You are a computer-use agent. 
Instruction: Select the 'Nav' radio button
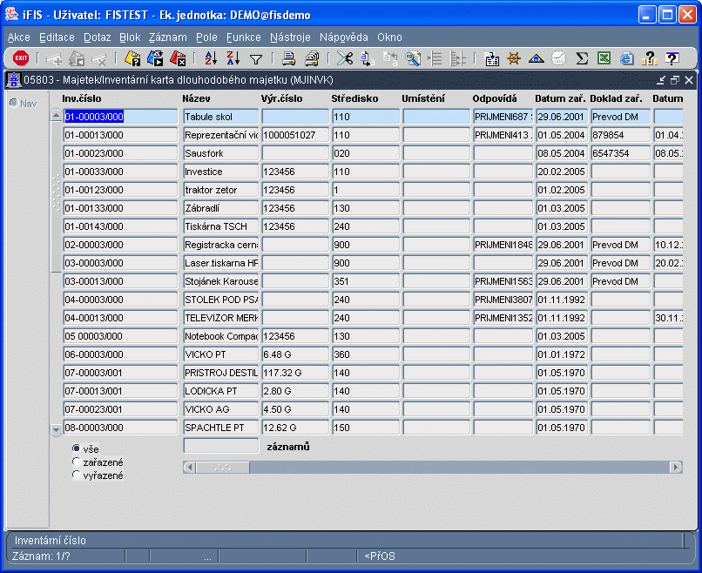[x=14, y=103]
